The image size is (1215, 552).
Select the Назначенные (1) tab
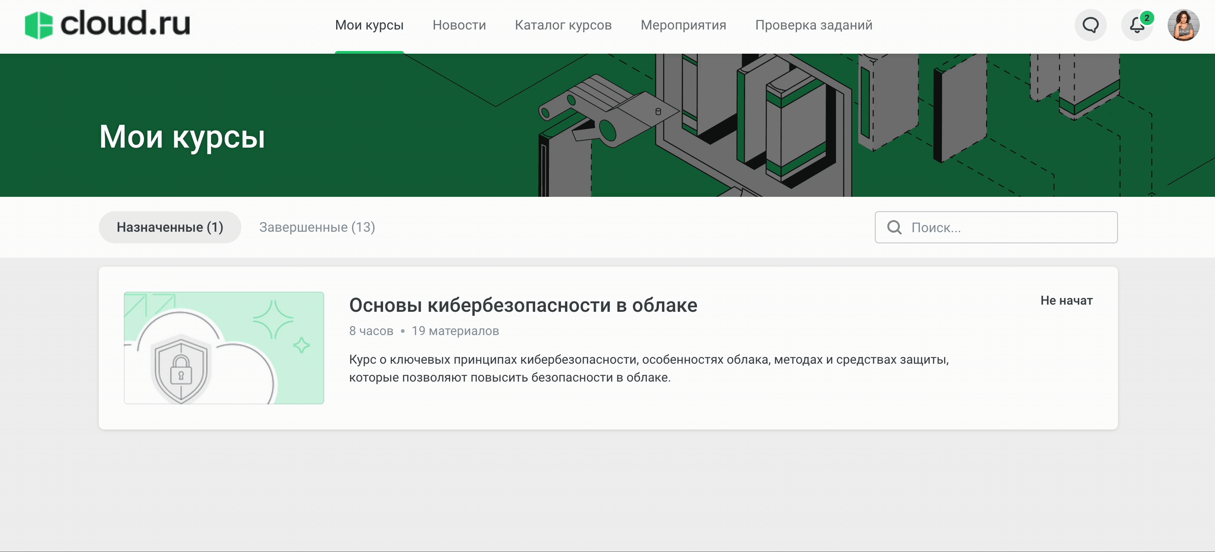(x=170, y=227)
